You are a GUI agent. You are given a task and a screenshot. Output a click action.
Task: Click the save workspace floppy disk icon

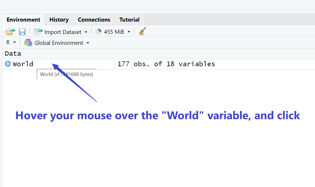pos(22,32)
